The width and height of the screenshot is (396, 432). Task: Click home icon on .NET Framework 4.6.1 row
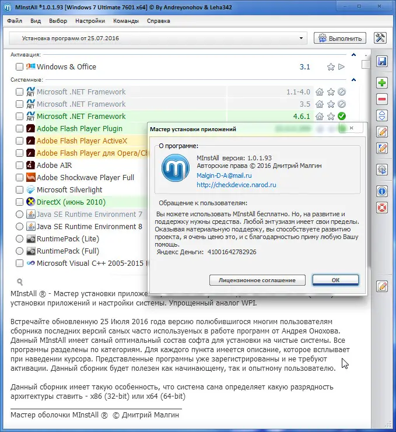coord(320,116)
